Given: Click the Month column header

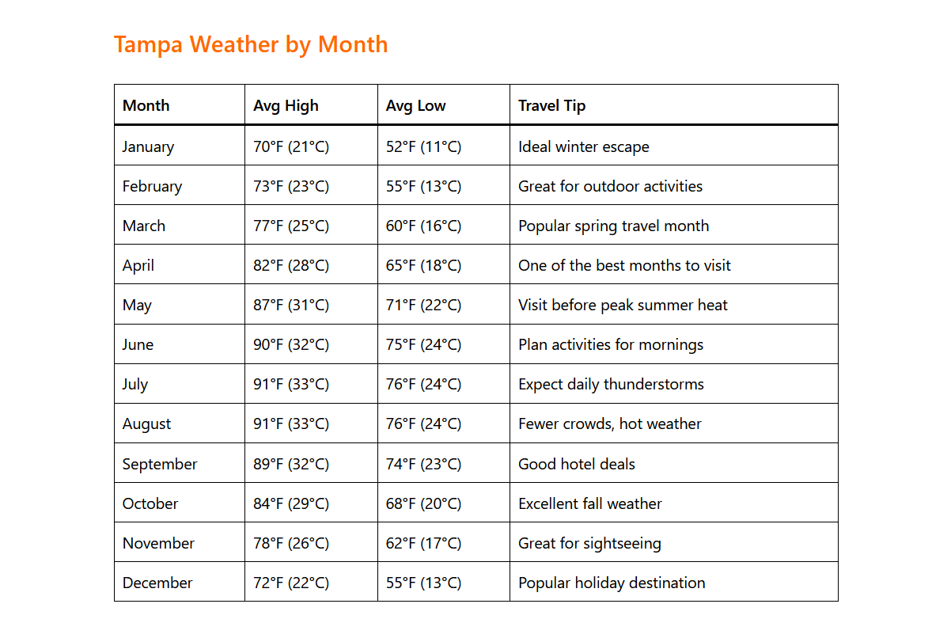Looking at the screenshot, I should [x=146, y=105].
